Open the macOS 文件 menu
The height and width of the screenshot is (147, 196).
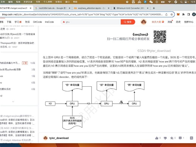(3, 2)
